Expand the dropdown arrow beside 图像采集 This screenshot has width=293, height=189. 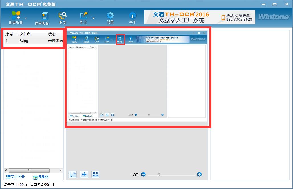[26, 18]
